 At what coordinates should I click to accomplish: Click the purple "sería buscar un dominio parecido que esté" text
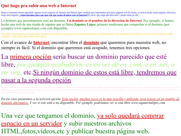tap(110, 57)
